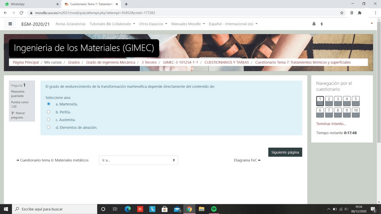Select answer b. Perlita
Screen dimensions: 381x214
tap(49, 112)
